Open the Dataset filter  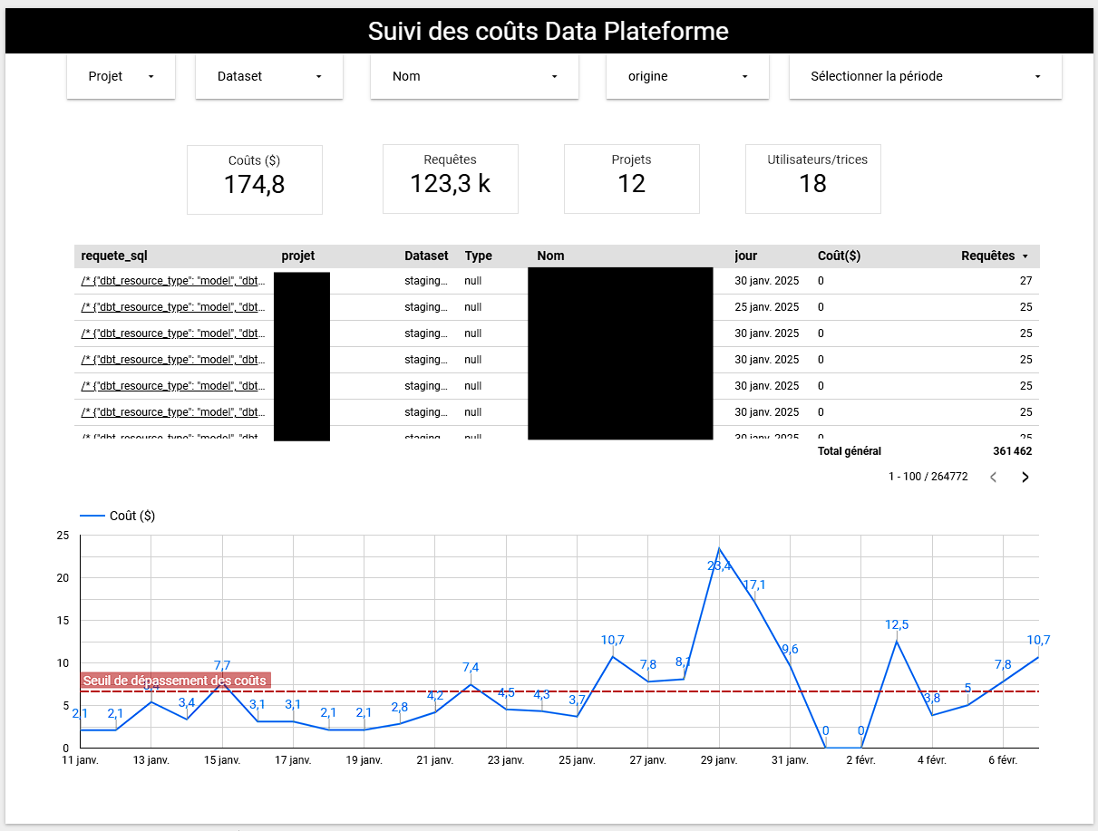point(268,76)
